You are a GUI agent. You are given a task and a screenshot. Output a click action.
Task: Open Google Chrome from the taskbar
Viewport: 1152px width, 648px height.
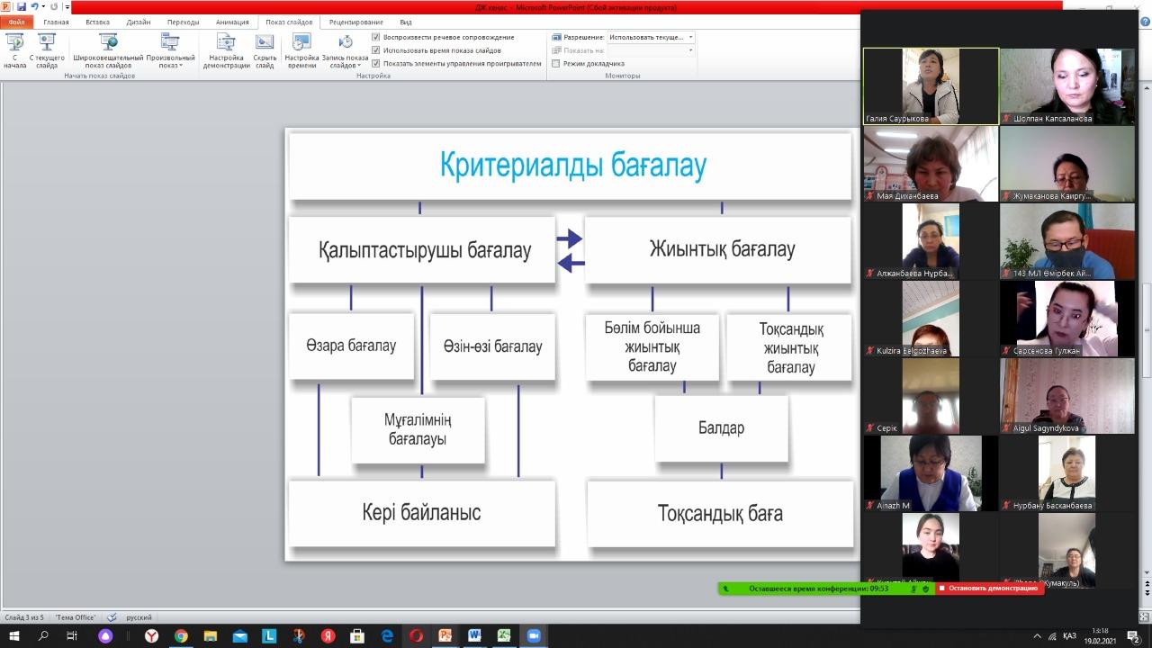(x=181, y=635)
